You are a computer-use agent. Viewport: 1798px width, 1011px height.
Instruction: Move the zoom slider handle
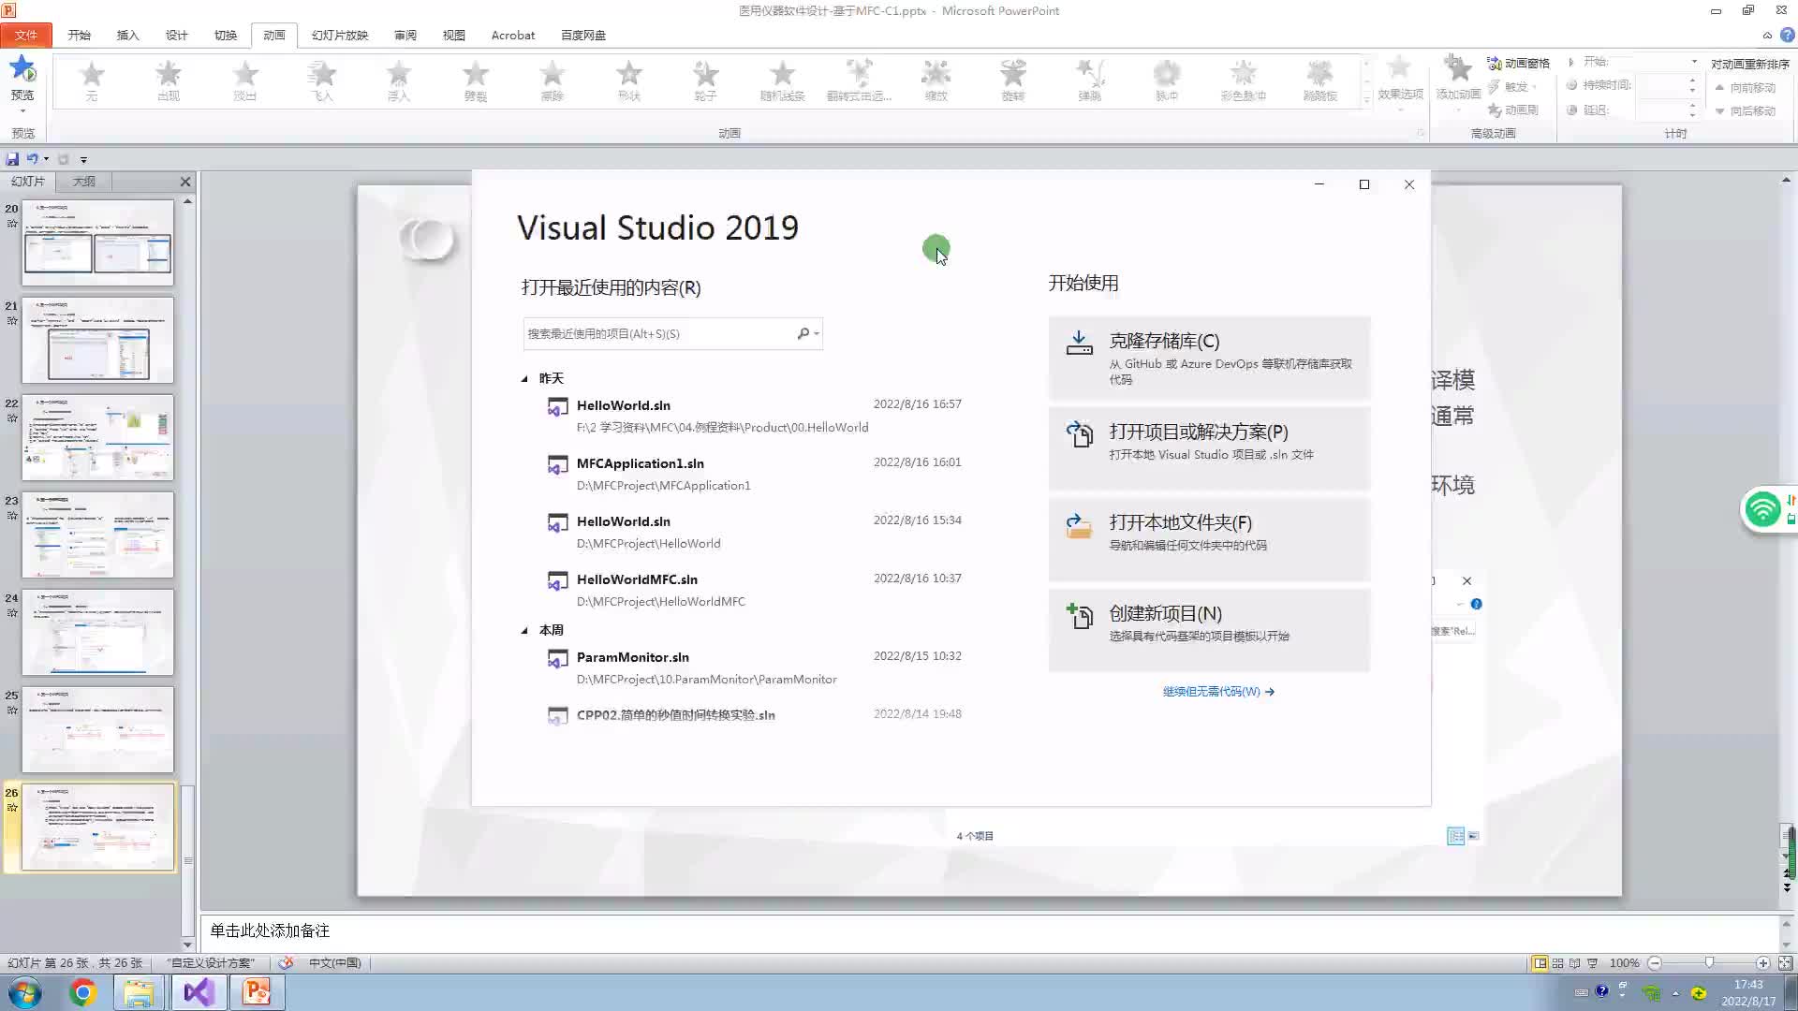point(1709,962)
